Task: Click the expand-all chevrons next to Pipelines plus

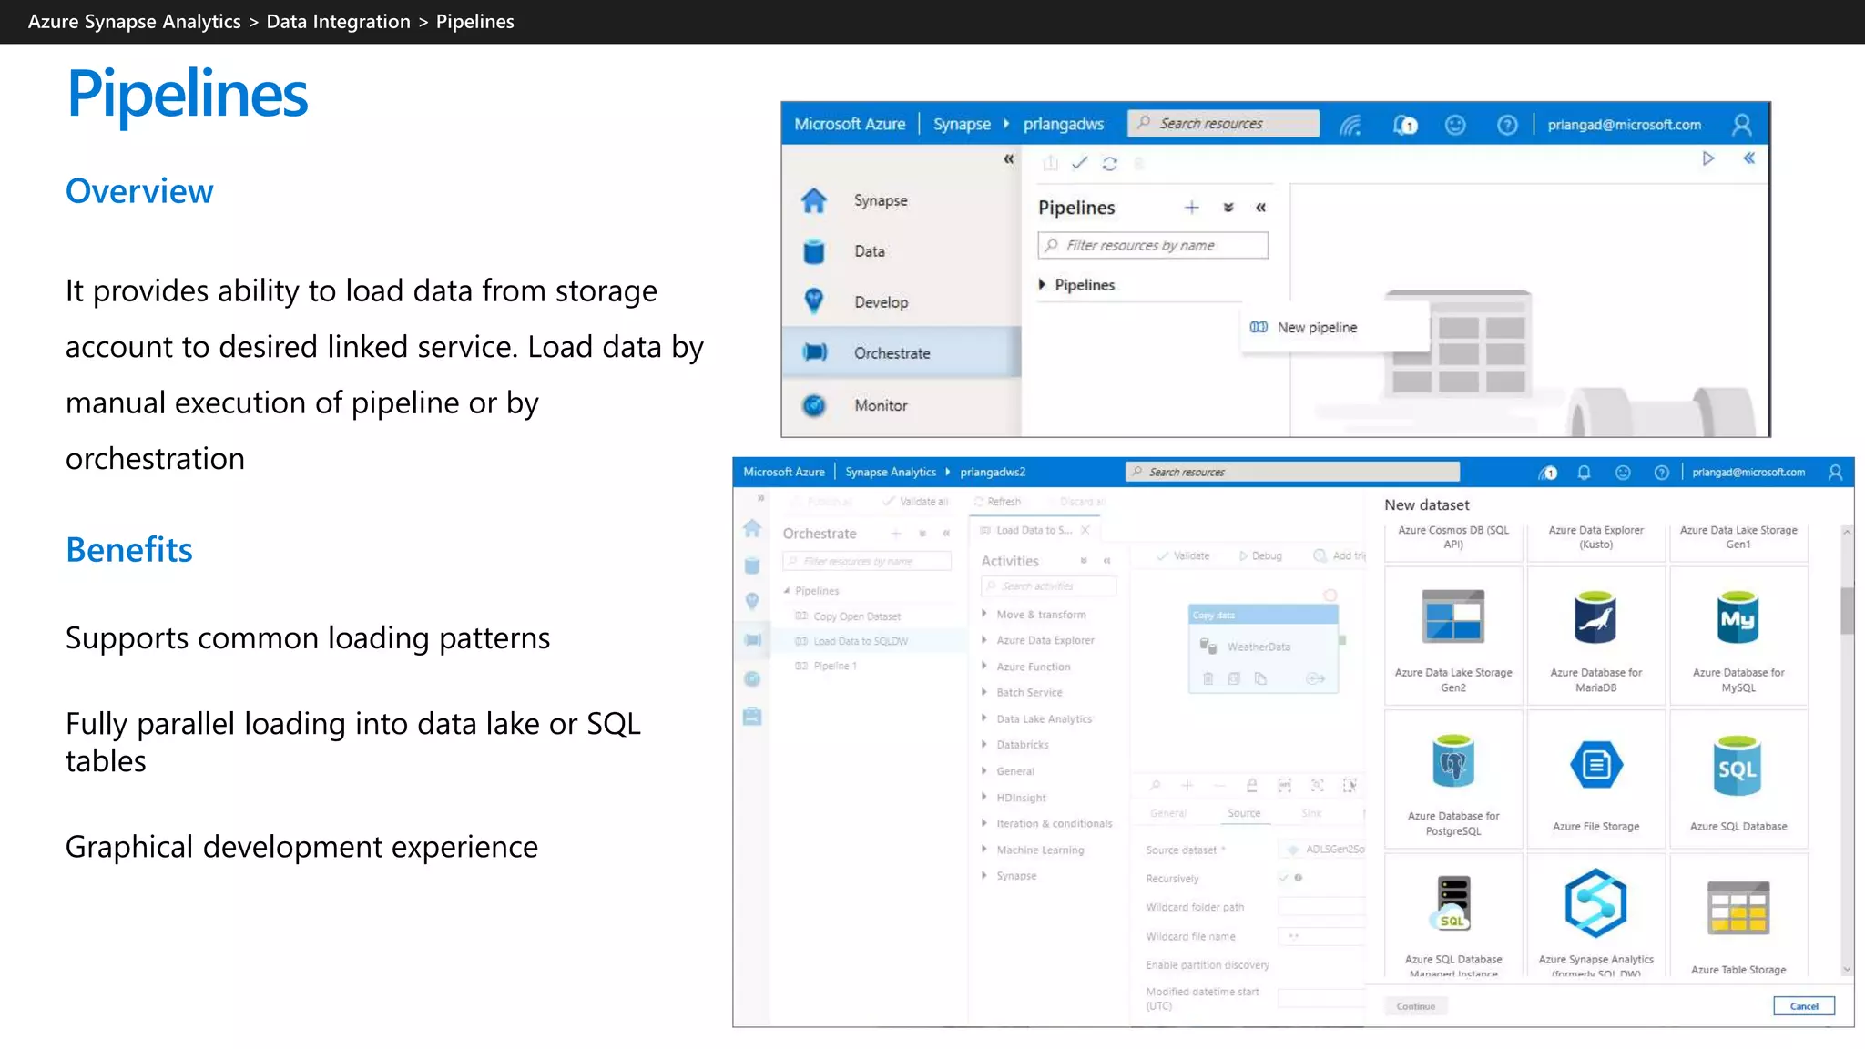Action: tap(1228, 208)
